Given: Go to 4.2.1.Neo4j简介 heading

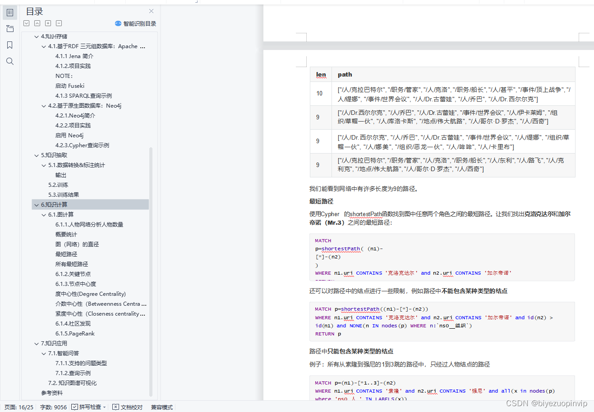Looking at the screenshot, I should tap(75, 116).
